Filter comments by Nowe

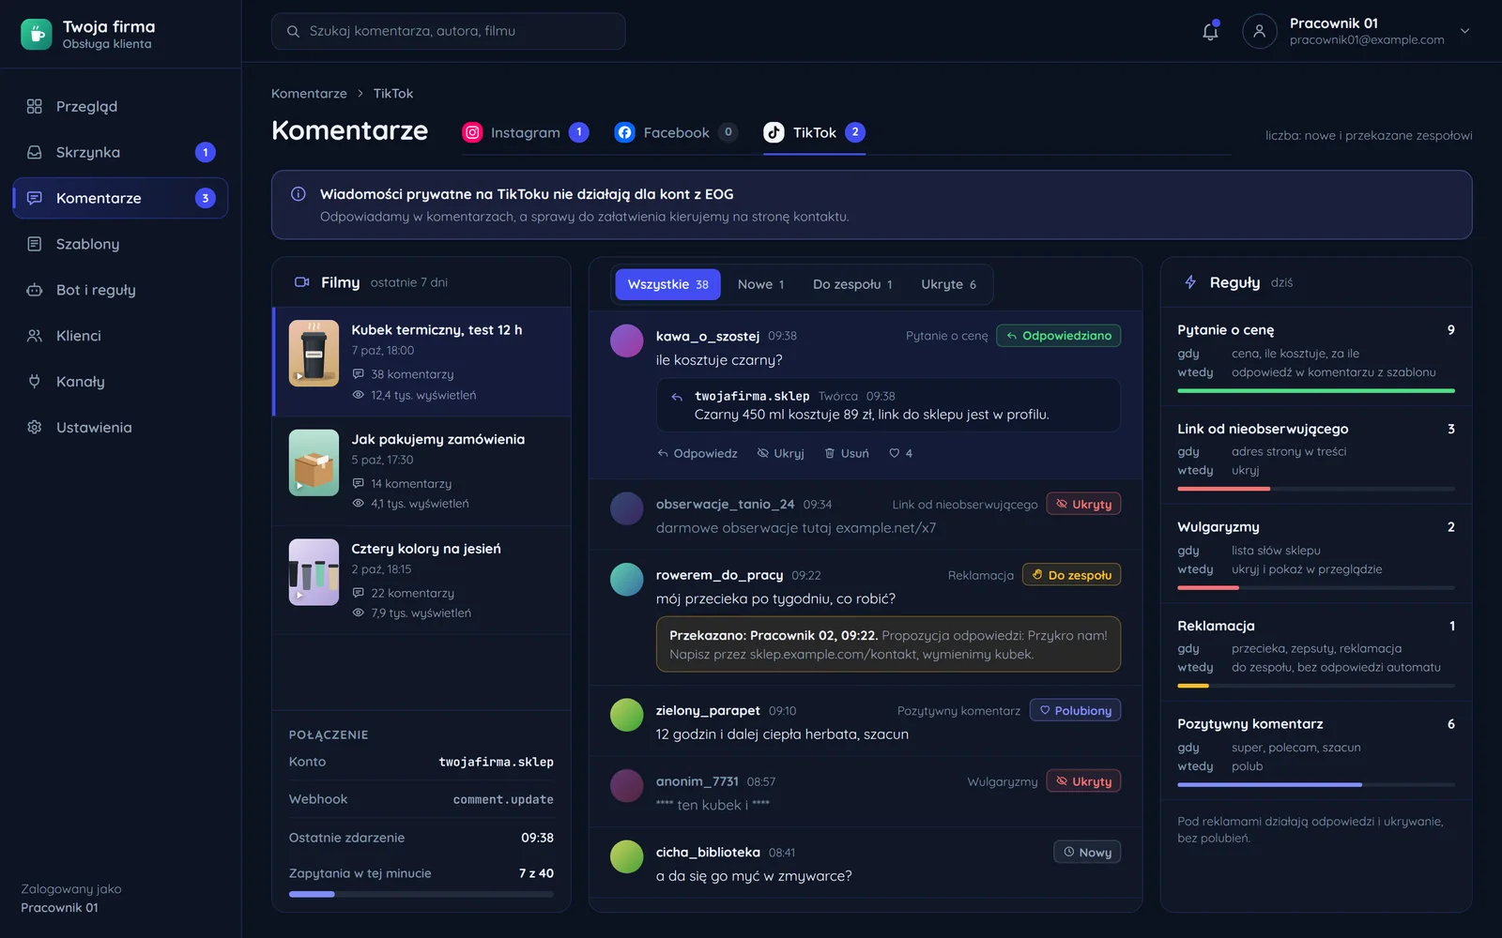(760, 284)
